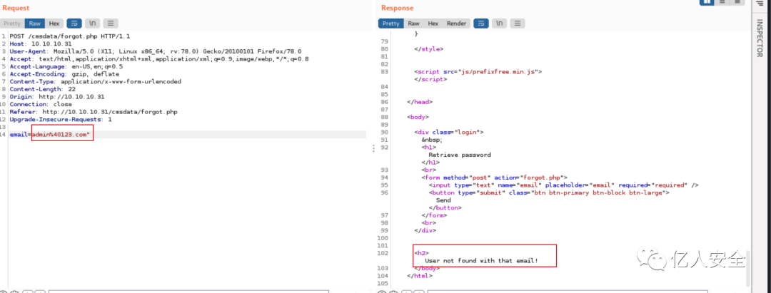
Task: Click 'User not found with that email!' text
Action: pyautogui.click(x=482, y=261)
